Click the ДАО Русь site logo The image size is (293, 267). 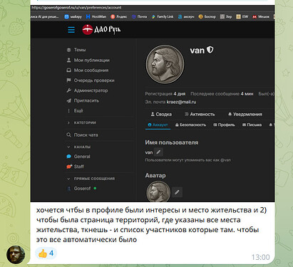pyautogui.click(x=101, y=30)
